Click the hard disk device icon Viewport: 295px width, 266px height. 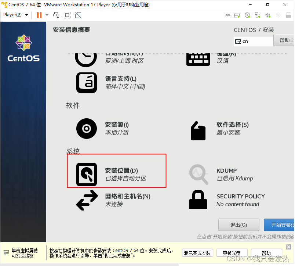[x=237, y=15]
